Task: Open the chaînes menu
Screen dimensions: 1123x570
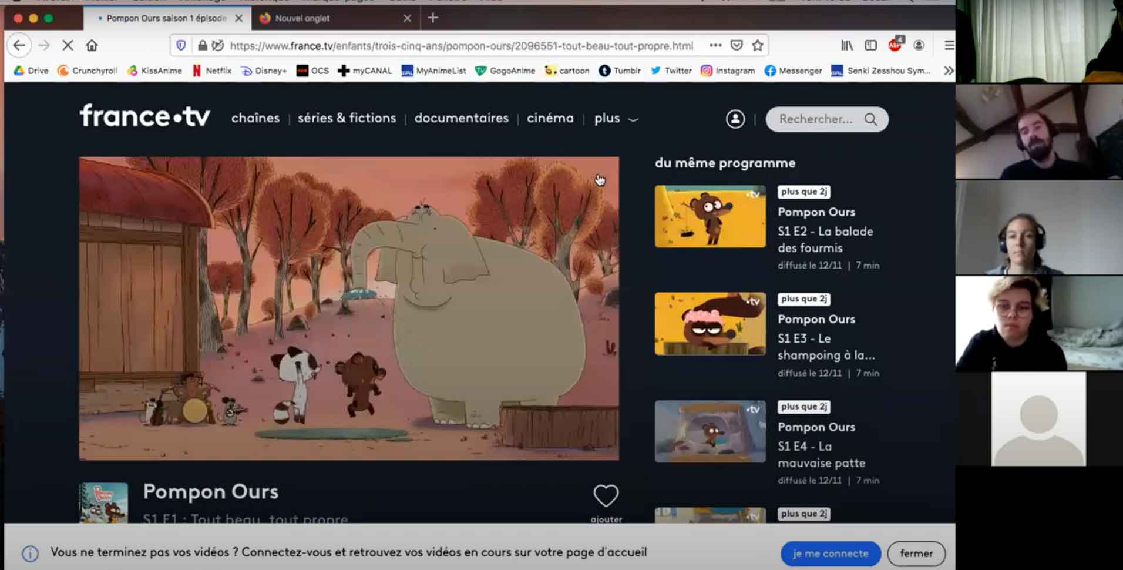Action: (255, 118)
